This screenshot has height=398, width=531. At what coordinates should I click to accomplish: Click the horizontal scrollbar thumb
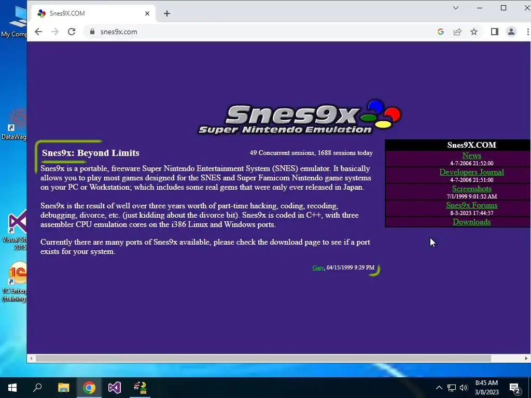pos(263,358)
